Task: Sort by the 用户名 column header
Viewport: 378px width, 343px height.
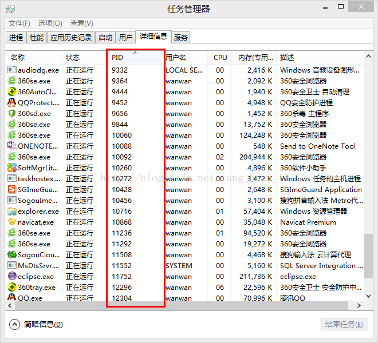Action: (x=186, y=58)
